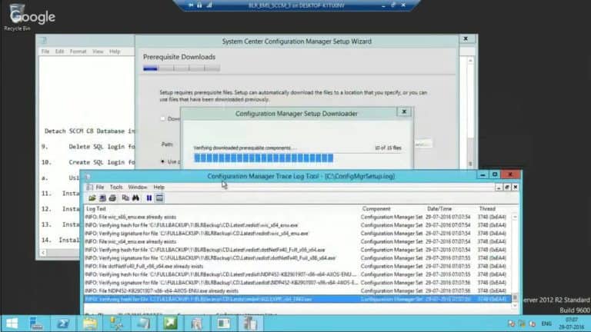Open the Recycle Bin desktop icon
This screenshot has height=332, width=591.
[17, 18]
